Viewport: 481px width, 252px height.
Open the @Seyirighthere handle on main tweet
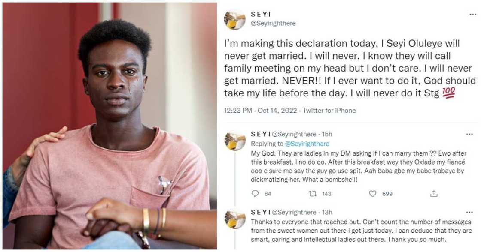point(273,23)
